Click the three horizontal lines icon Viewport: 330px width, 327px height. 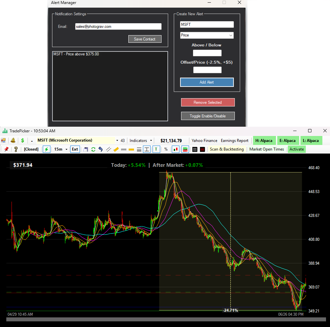139,149
